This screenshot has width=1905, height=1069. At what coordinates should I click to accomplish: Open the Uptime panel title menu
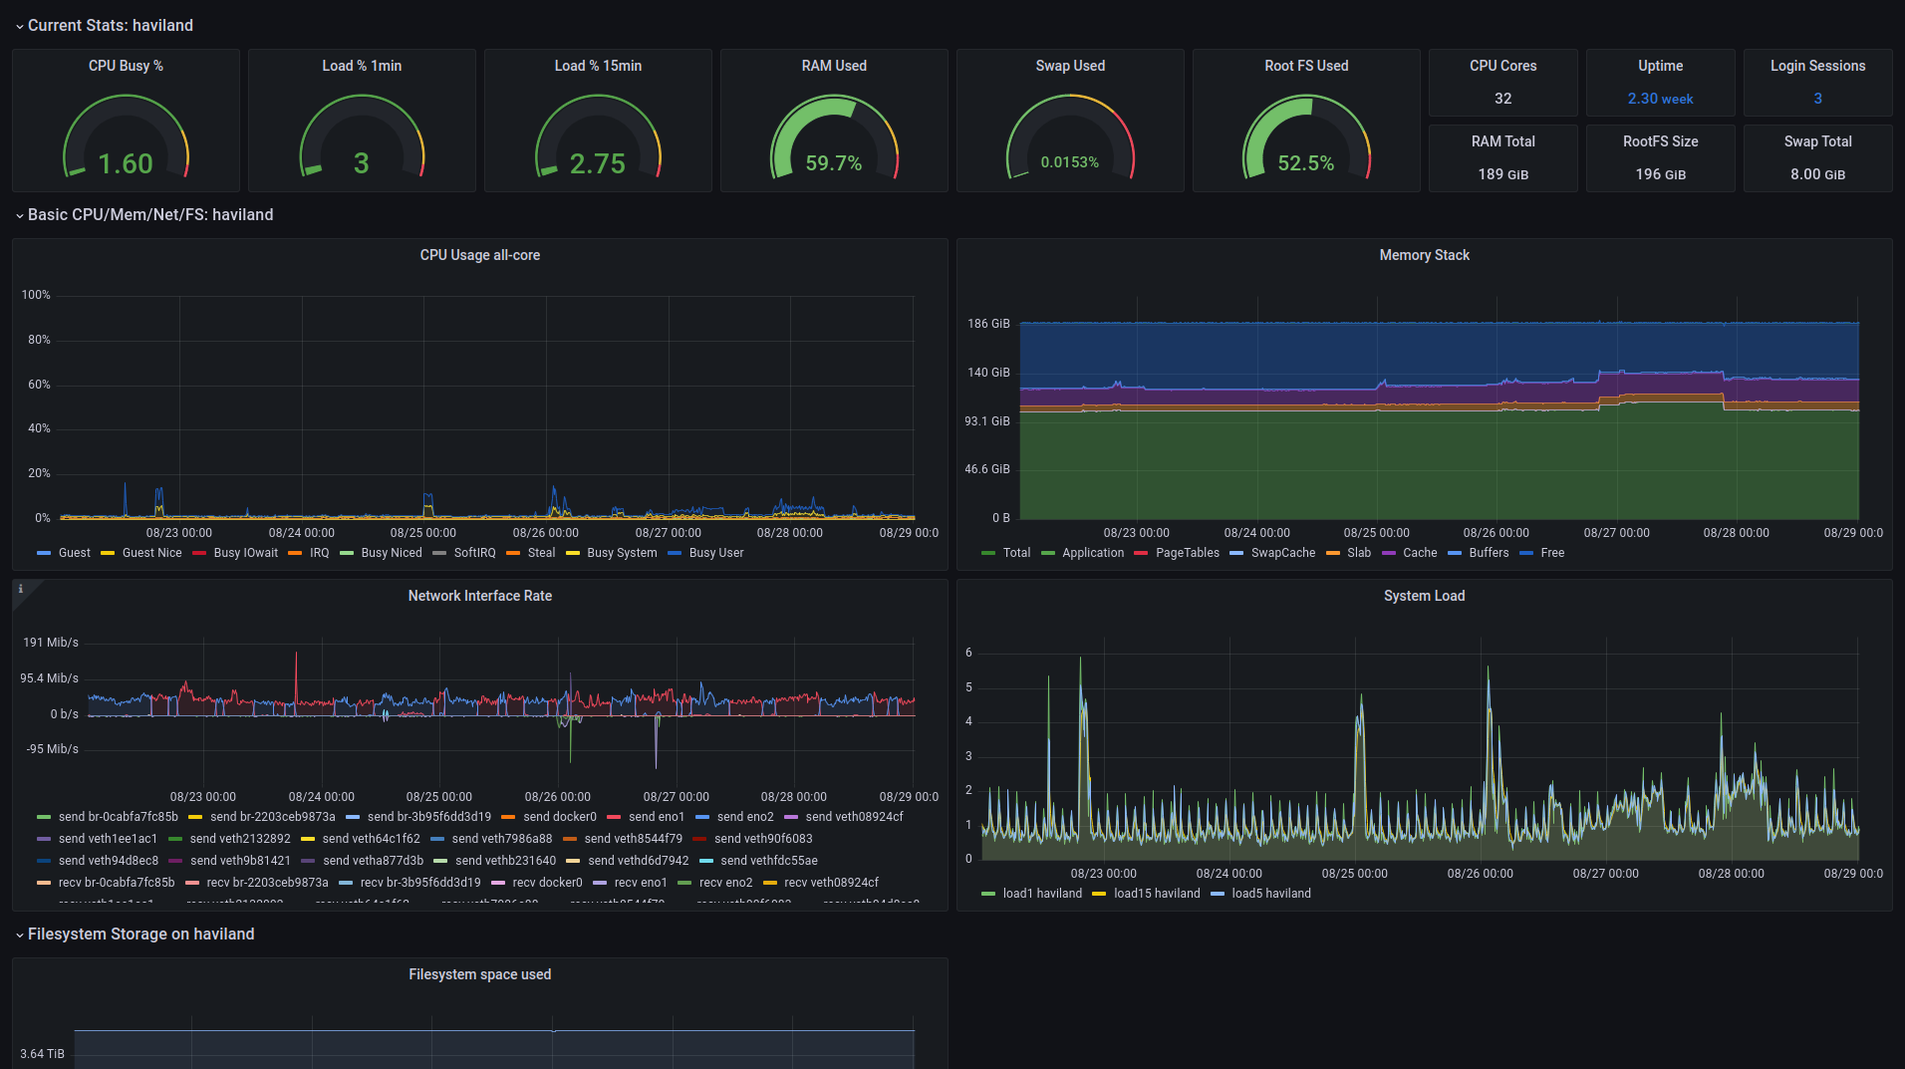1660,66
